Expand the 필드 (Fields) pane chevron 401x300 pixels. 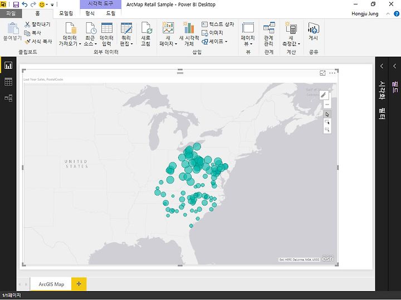click(395, 66)
